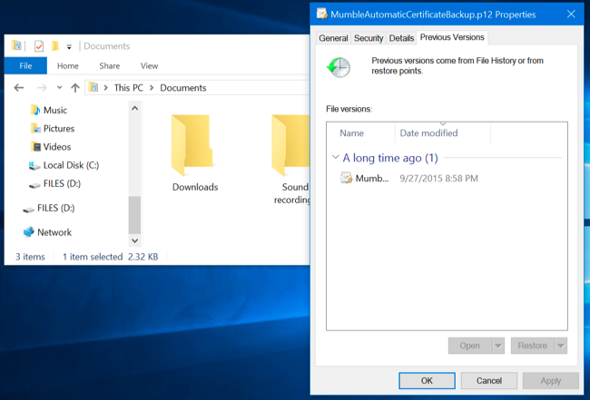Switch to the Share ribbon tab
590x400 pixels.
click(x=110, y=66)
